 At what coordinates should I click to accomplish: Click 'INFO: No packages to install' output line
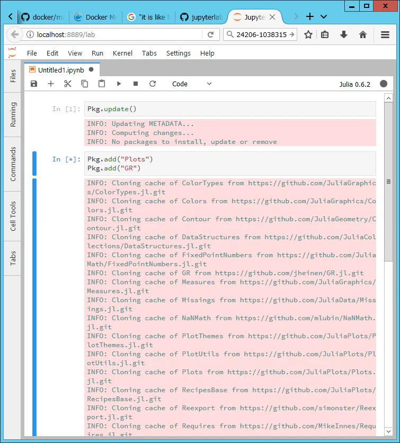click(182, 142)
